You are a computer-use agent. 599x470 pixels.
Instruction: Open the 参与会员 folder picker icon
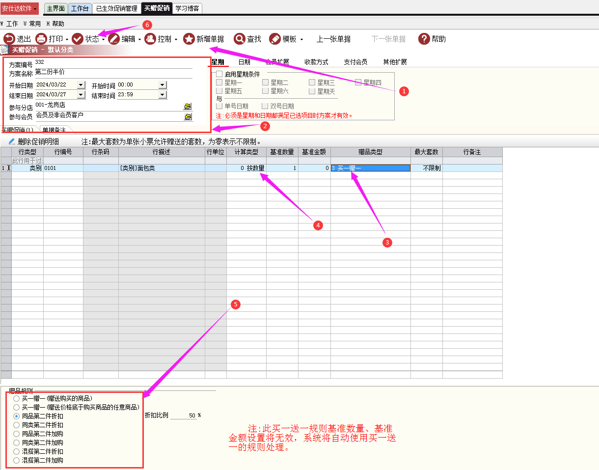pyautogui.click(x=188, y=117)
